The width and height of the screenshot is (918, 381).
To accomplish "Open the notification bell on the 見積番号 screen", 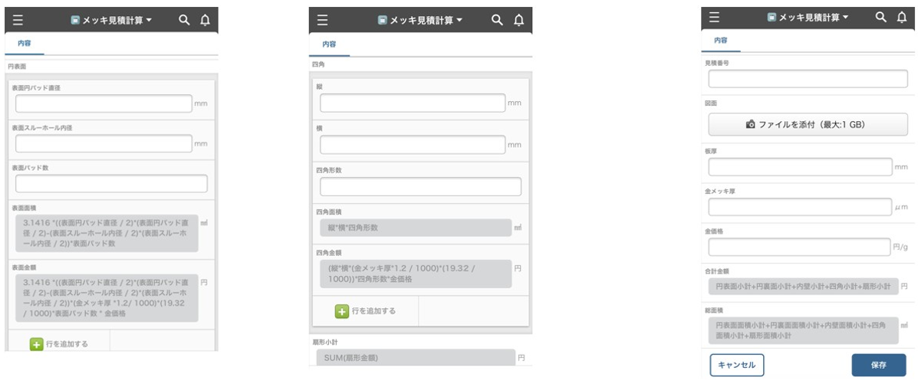I will [901, 16].
